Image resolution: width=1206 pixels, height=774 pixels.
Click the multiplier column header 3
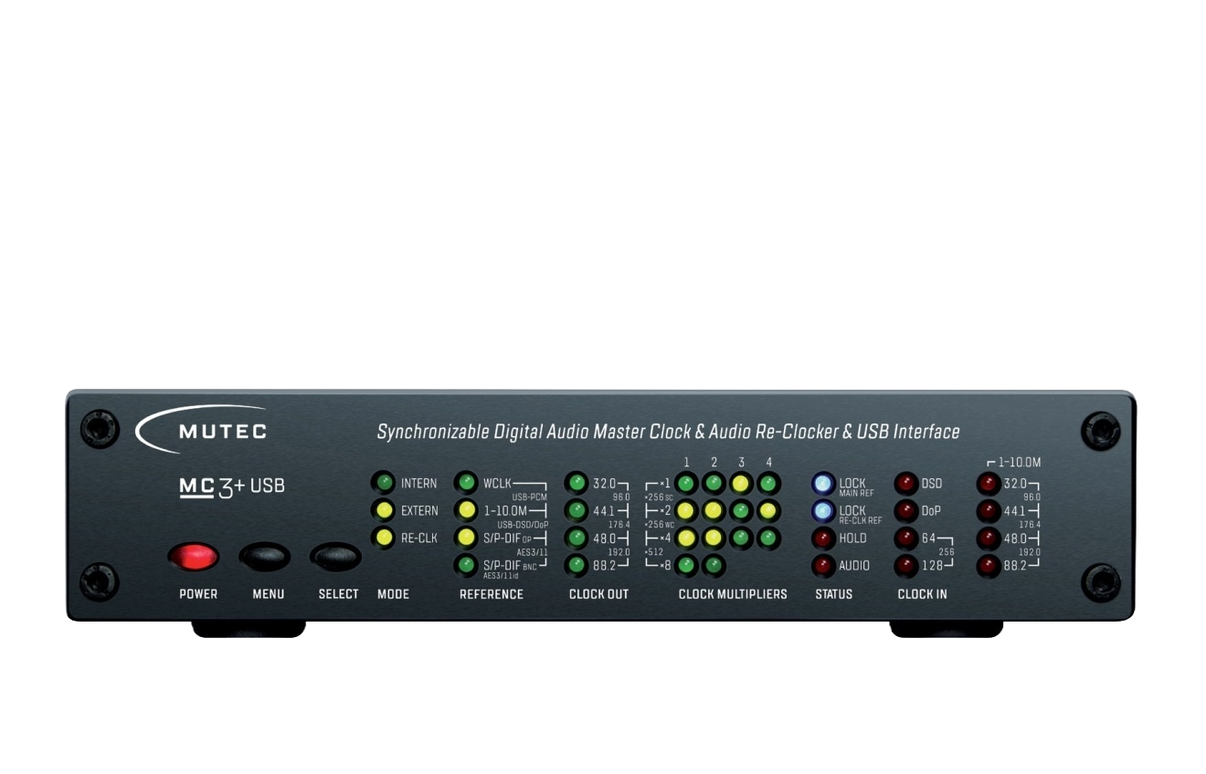pyautogui.click(x=742, y=462)
